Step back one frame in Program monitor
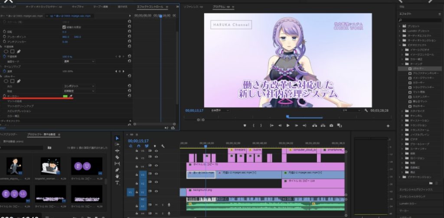The image size is (444, 218). (280, 126)
